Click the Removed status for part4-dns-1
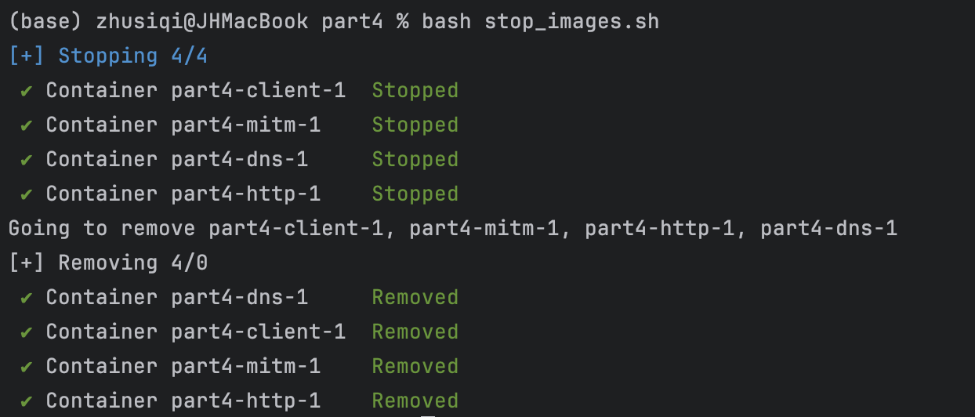975x417 pixels. click(415, 298)
